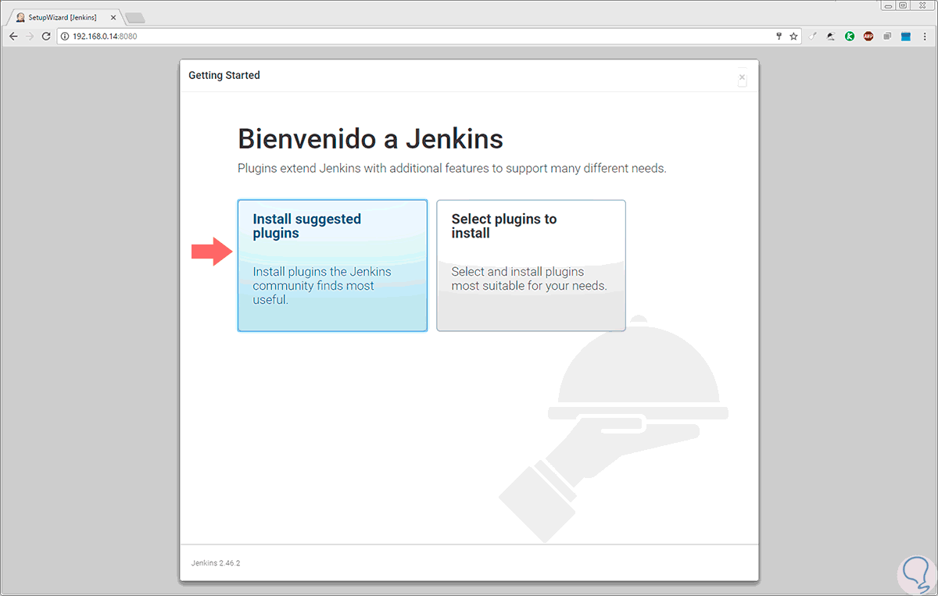Viewport: 938px width, 596px height.
Task: Close the SetupWizard [Jenkins] tab
Action: pyautogui.click(x=113, y=17)
